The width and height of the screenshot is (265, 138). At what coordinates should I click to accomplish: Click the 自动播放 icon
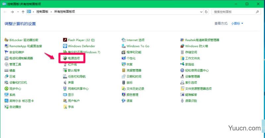[x=6, y=107]
